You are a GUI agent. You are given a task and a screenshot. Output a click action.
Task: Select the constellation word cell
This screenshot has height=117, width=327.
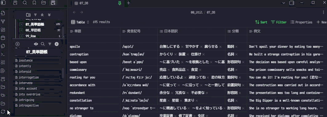coord(94,100)
